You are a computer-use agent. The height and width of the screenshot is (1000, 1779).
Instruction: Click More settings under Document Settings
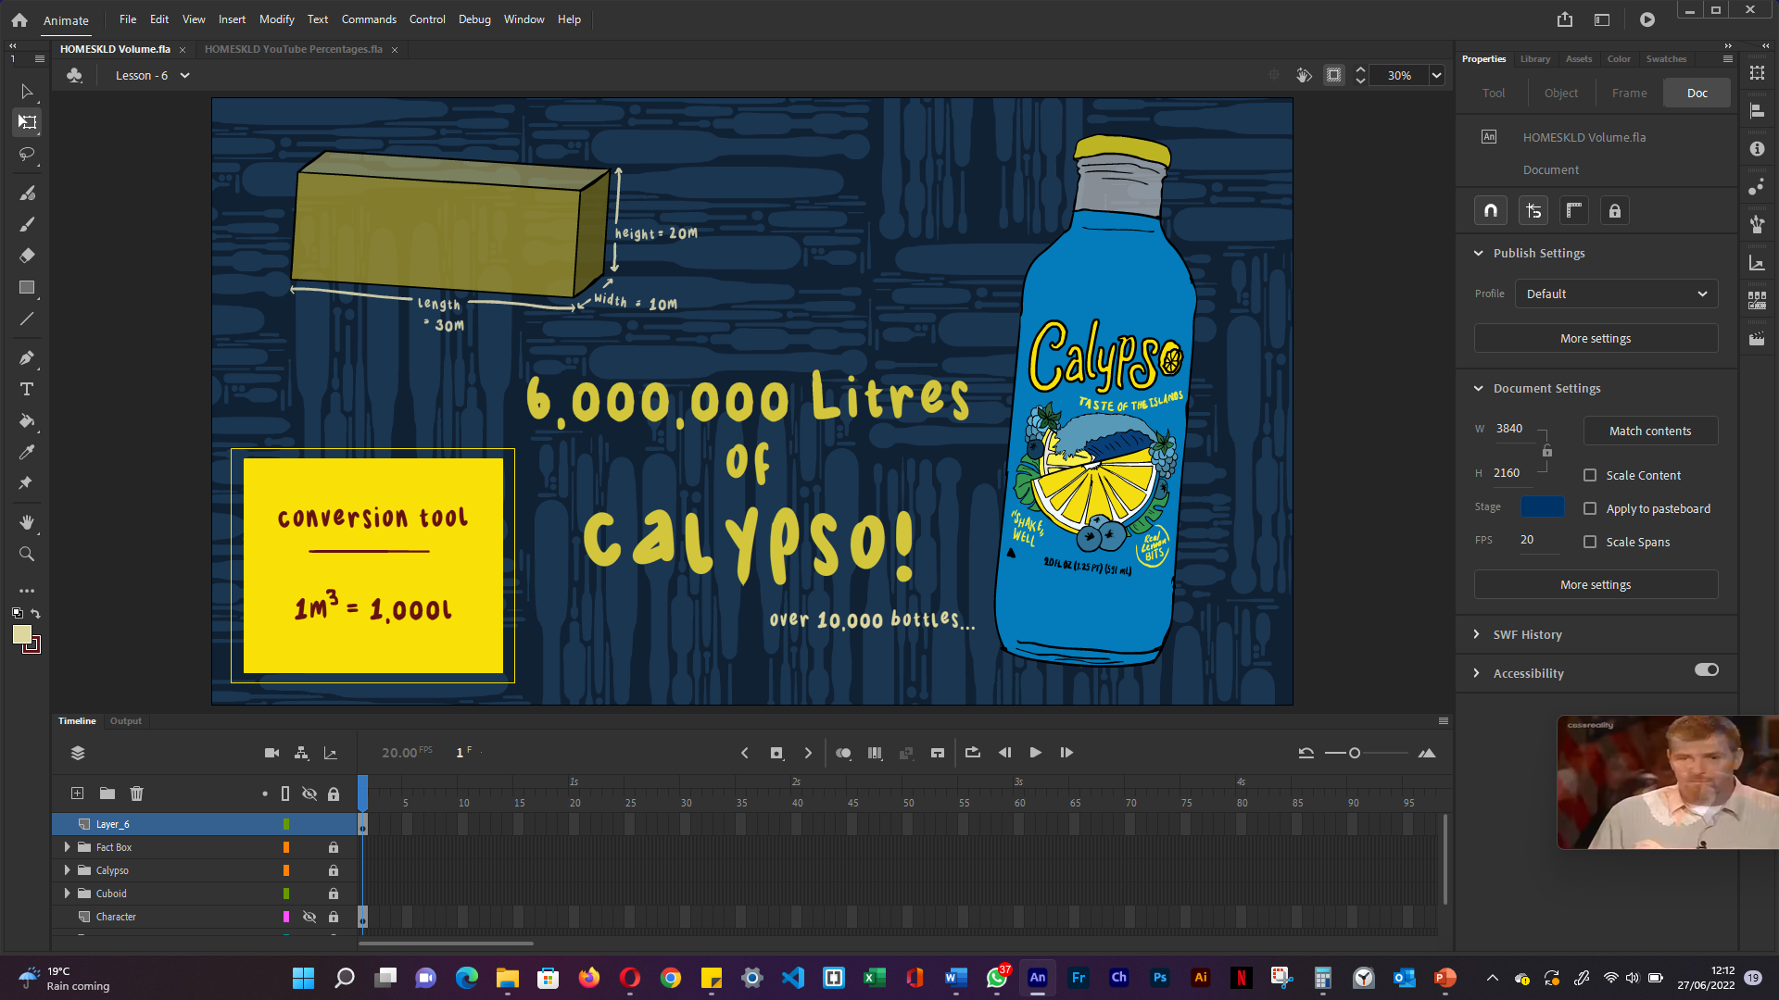pos(1596,584)
